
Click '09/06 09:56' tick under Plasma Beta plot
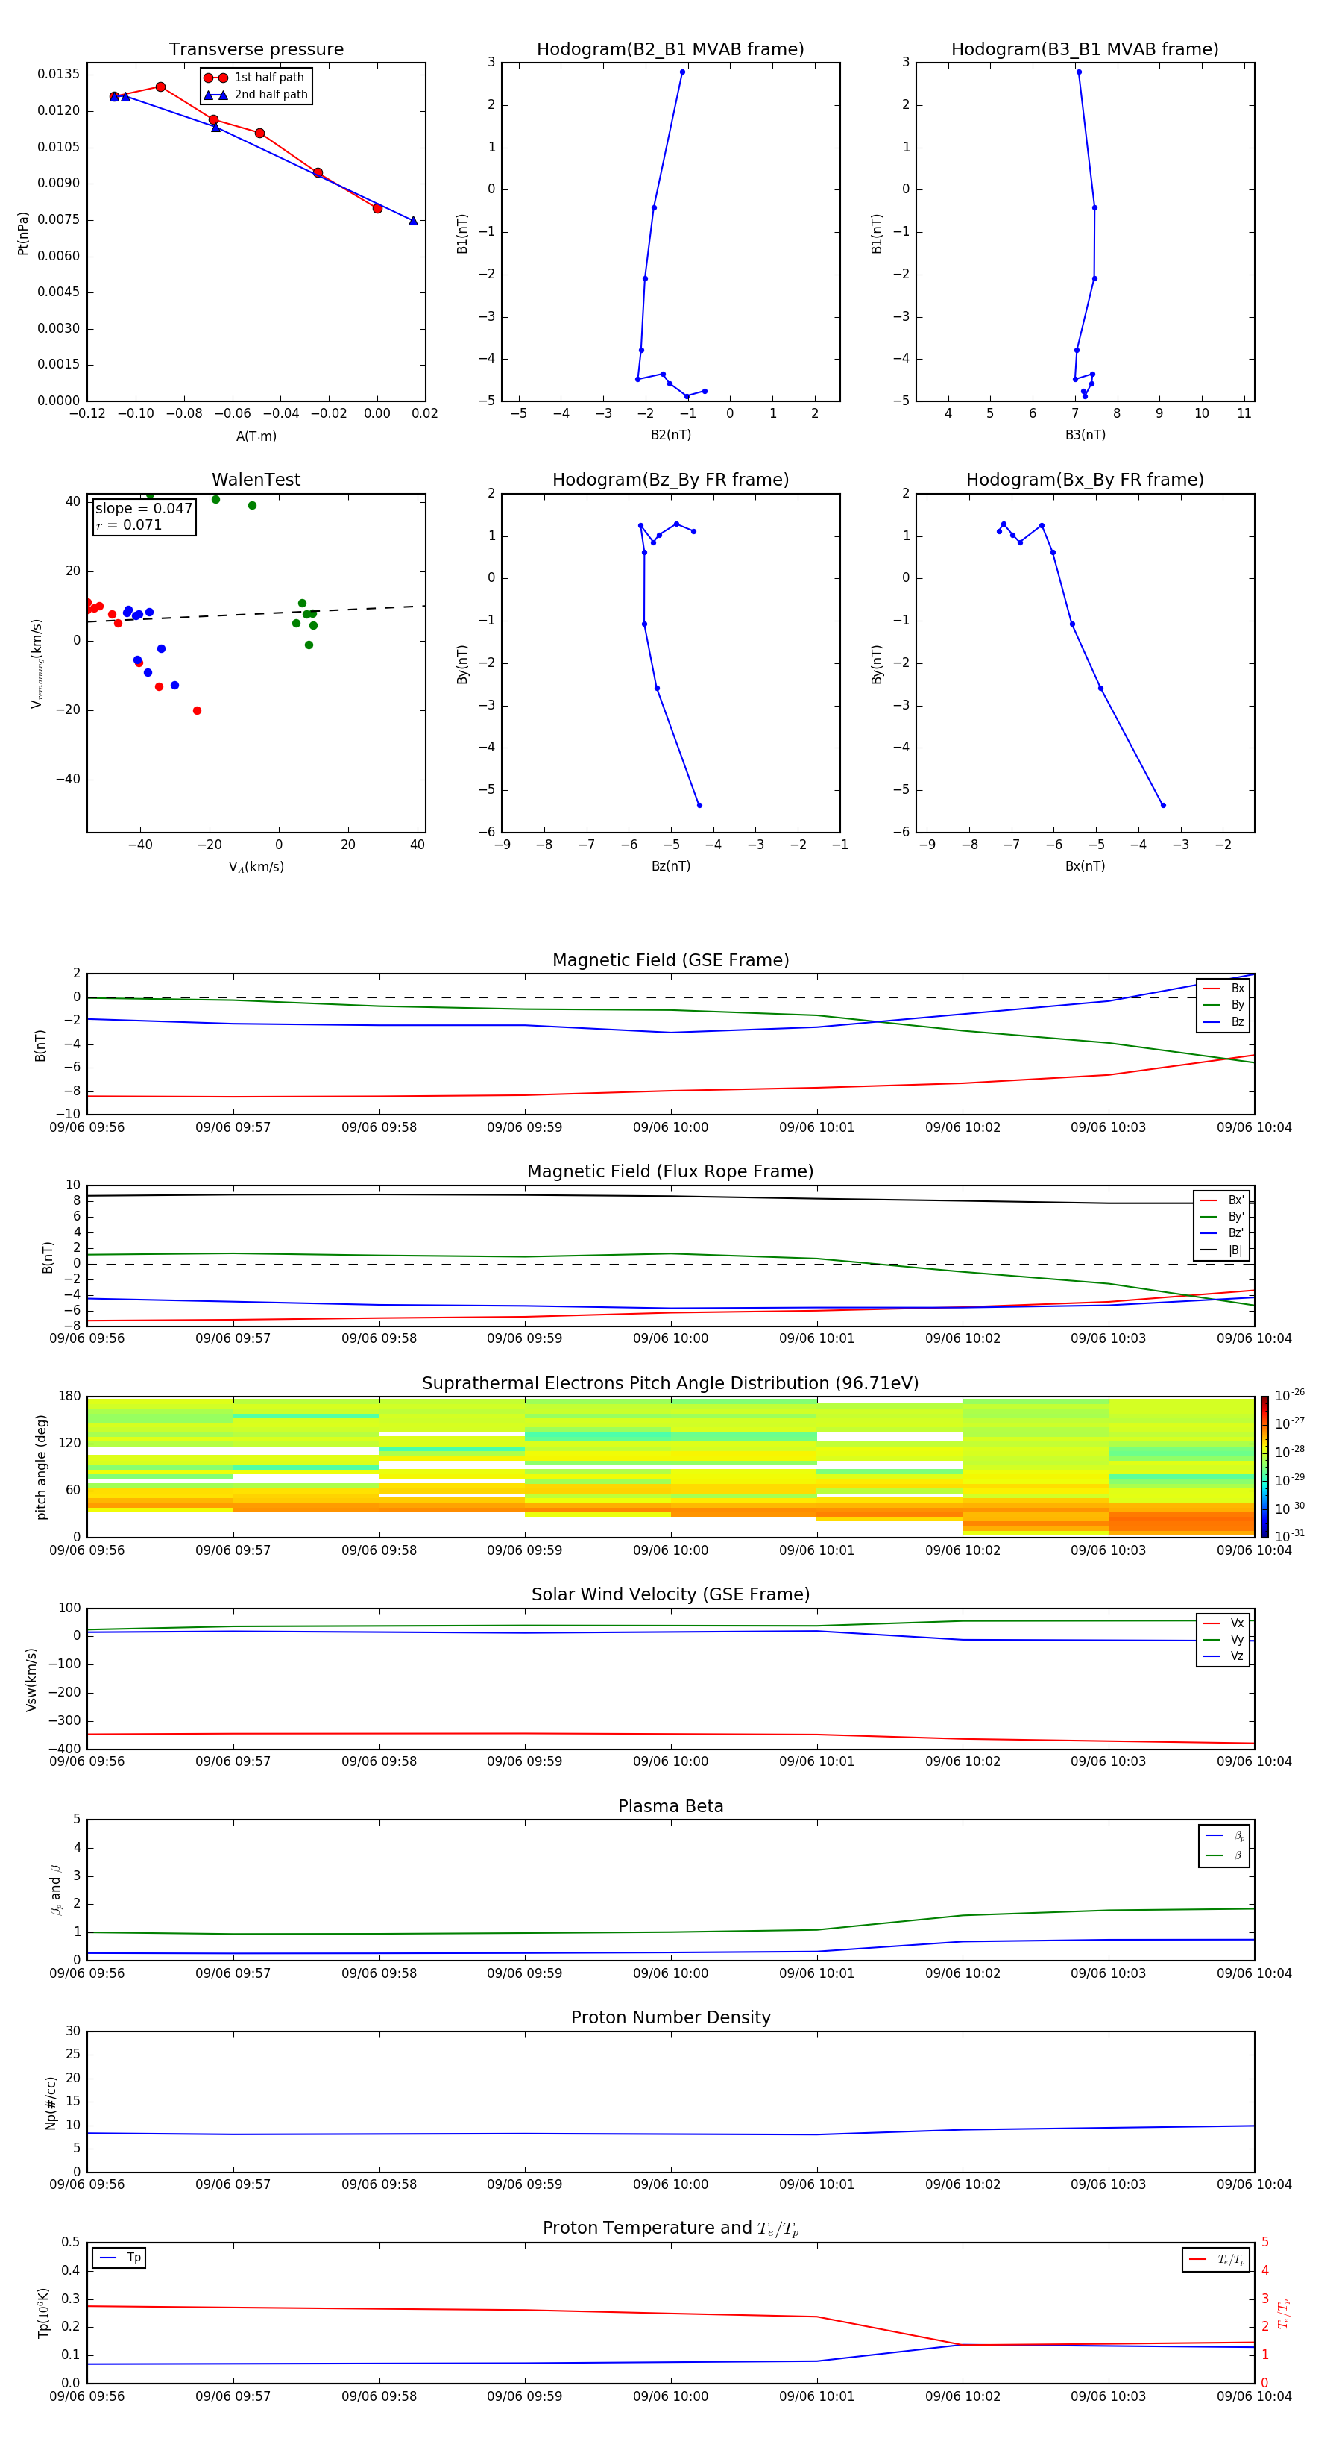point(87,1972)
